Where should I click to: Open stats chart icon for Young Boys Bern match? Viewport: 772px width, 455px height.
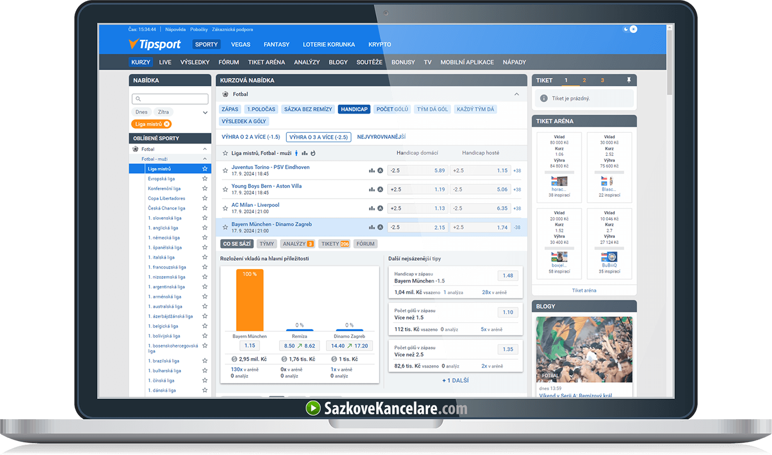pyautogui.click(x=372, y=189)
